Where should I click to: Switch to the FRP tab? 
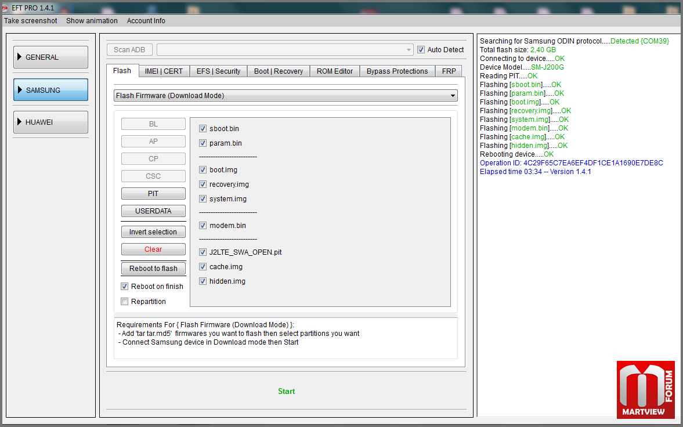pyautogui.click(x=449, y=71)
